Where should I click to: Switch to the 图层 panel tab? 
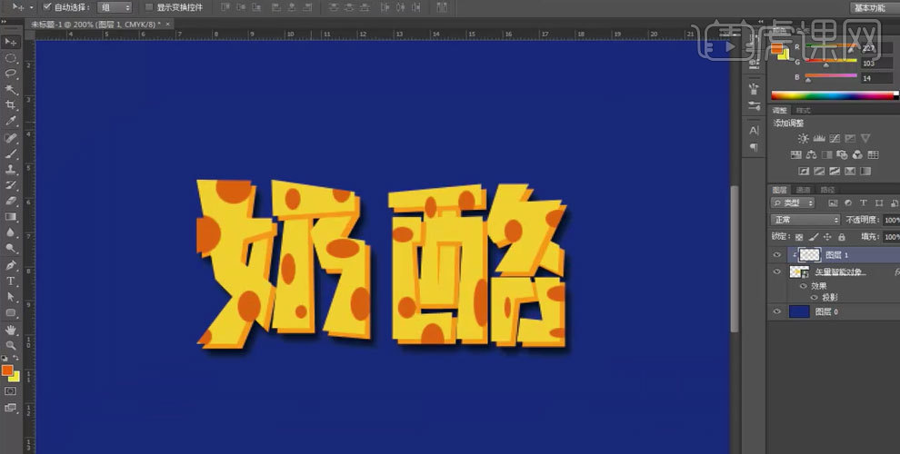779,190
